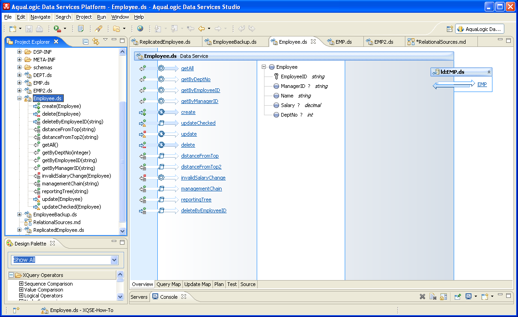This screenshot has width=518, height=317.
Task: Click the Scroll Lock icon in Console toolbar
Action: tap(444, 297)
